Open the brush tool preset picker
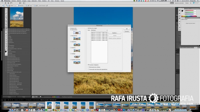200x112 pixels. coord(3,6)
